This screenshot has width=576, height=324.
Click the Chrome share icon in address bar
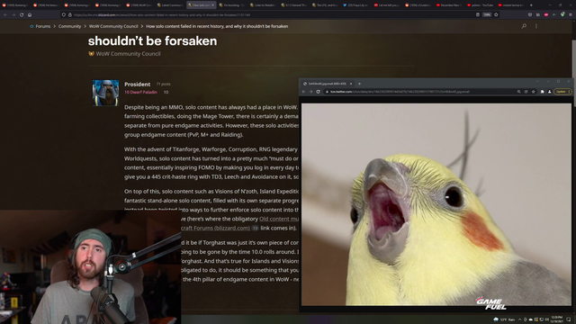pyautogui.click(x=526, y=92)
